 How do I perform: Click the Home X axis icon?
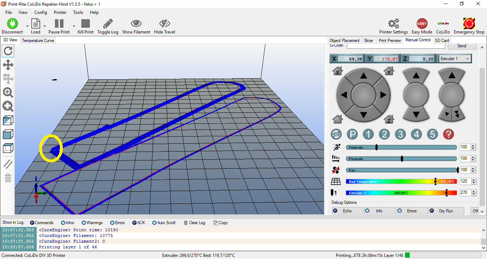[x=337, y=71]
